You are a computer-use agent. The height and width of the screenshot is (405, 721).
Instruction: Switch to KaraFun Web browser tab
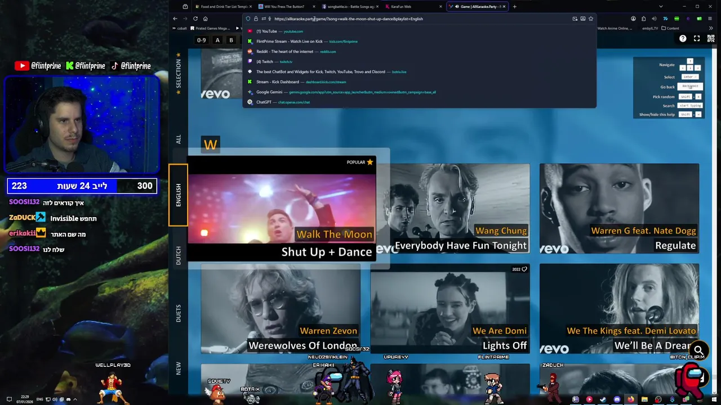[x=413, y=6]
